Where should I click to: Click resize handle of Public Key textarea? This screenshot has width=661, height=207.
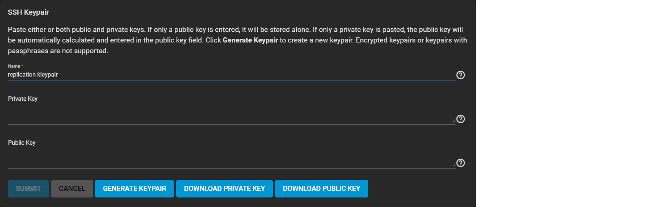[454, 165]
